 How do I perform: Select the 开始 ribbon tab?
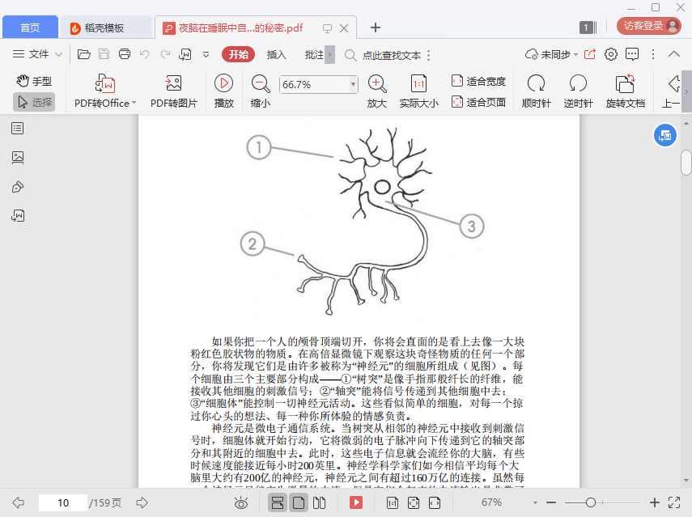[x=238, y=54]
